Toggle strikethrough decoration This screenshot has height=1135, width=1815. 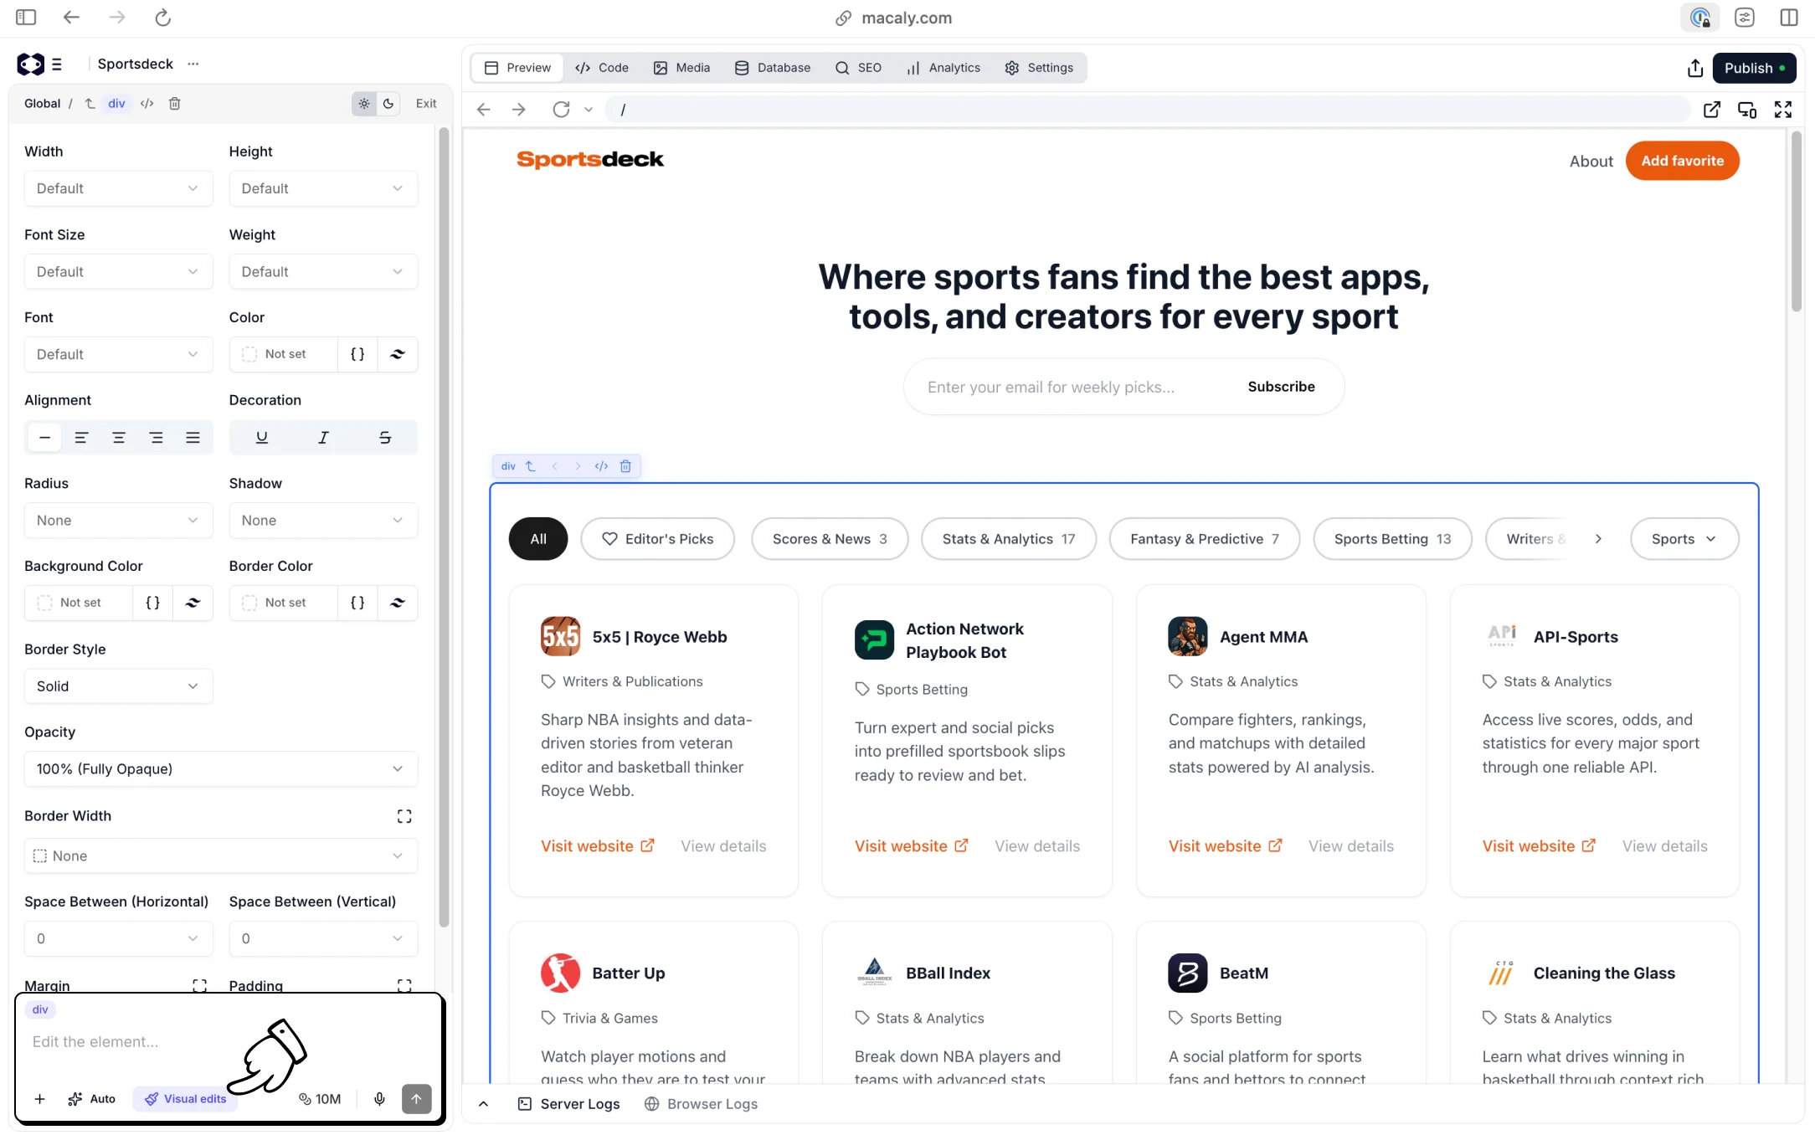(385, 438)
